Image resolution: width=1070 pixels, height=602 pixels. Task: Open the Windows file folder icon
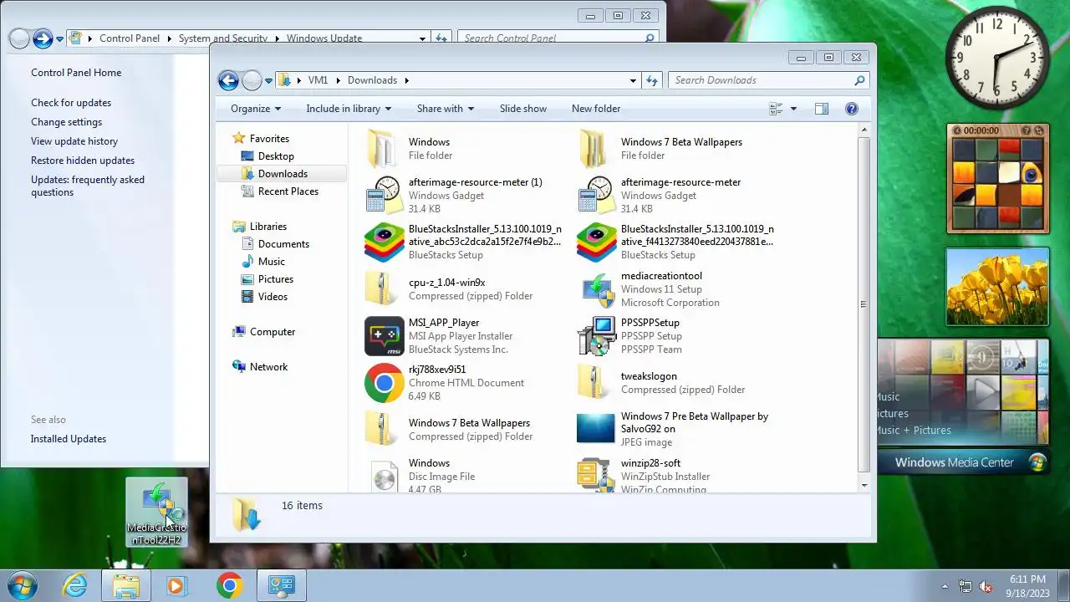click(x=383, y=149)
